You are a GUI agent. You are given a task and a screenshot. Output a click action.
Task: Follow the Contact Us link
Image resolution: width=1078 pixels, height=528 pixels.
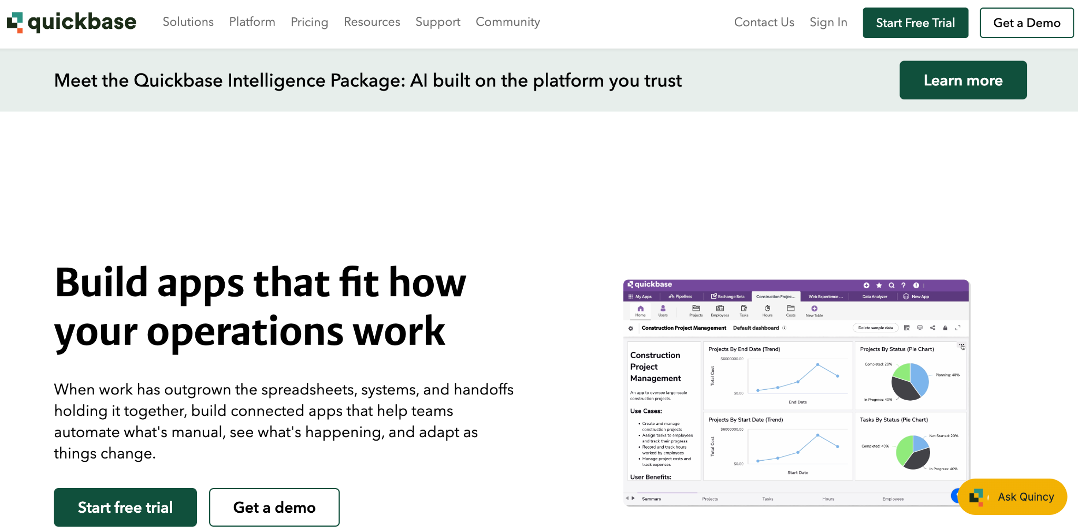coord(764,23)
